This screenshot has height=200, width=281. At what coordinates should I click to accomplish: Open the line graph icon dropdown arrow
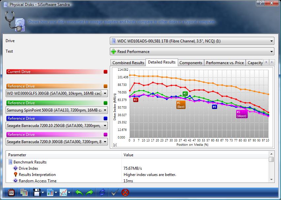tap(69, 192)
